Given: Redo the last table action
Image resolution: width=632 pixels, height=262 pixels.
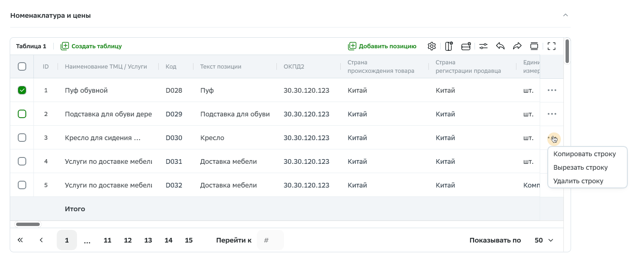Looking at the screenshot, I should point(517,46).
